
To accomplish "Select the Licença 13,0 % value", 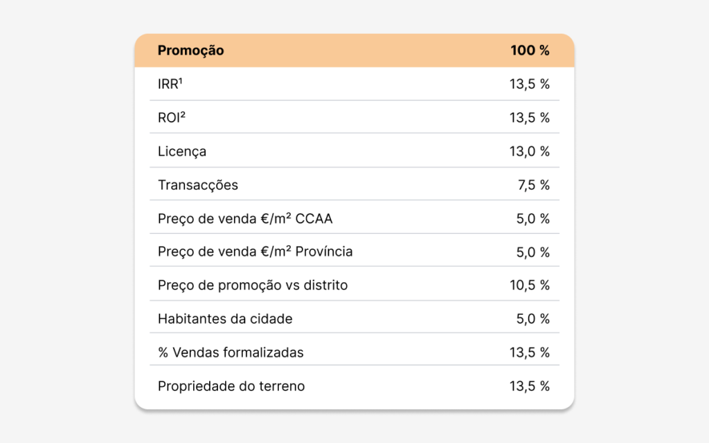I will (530, 152).
